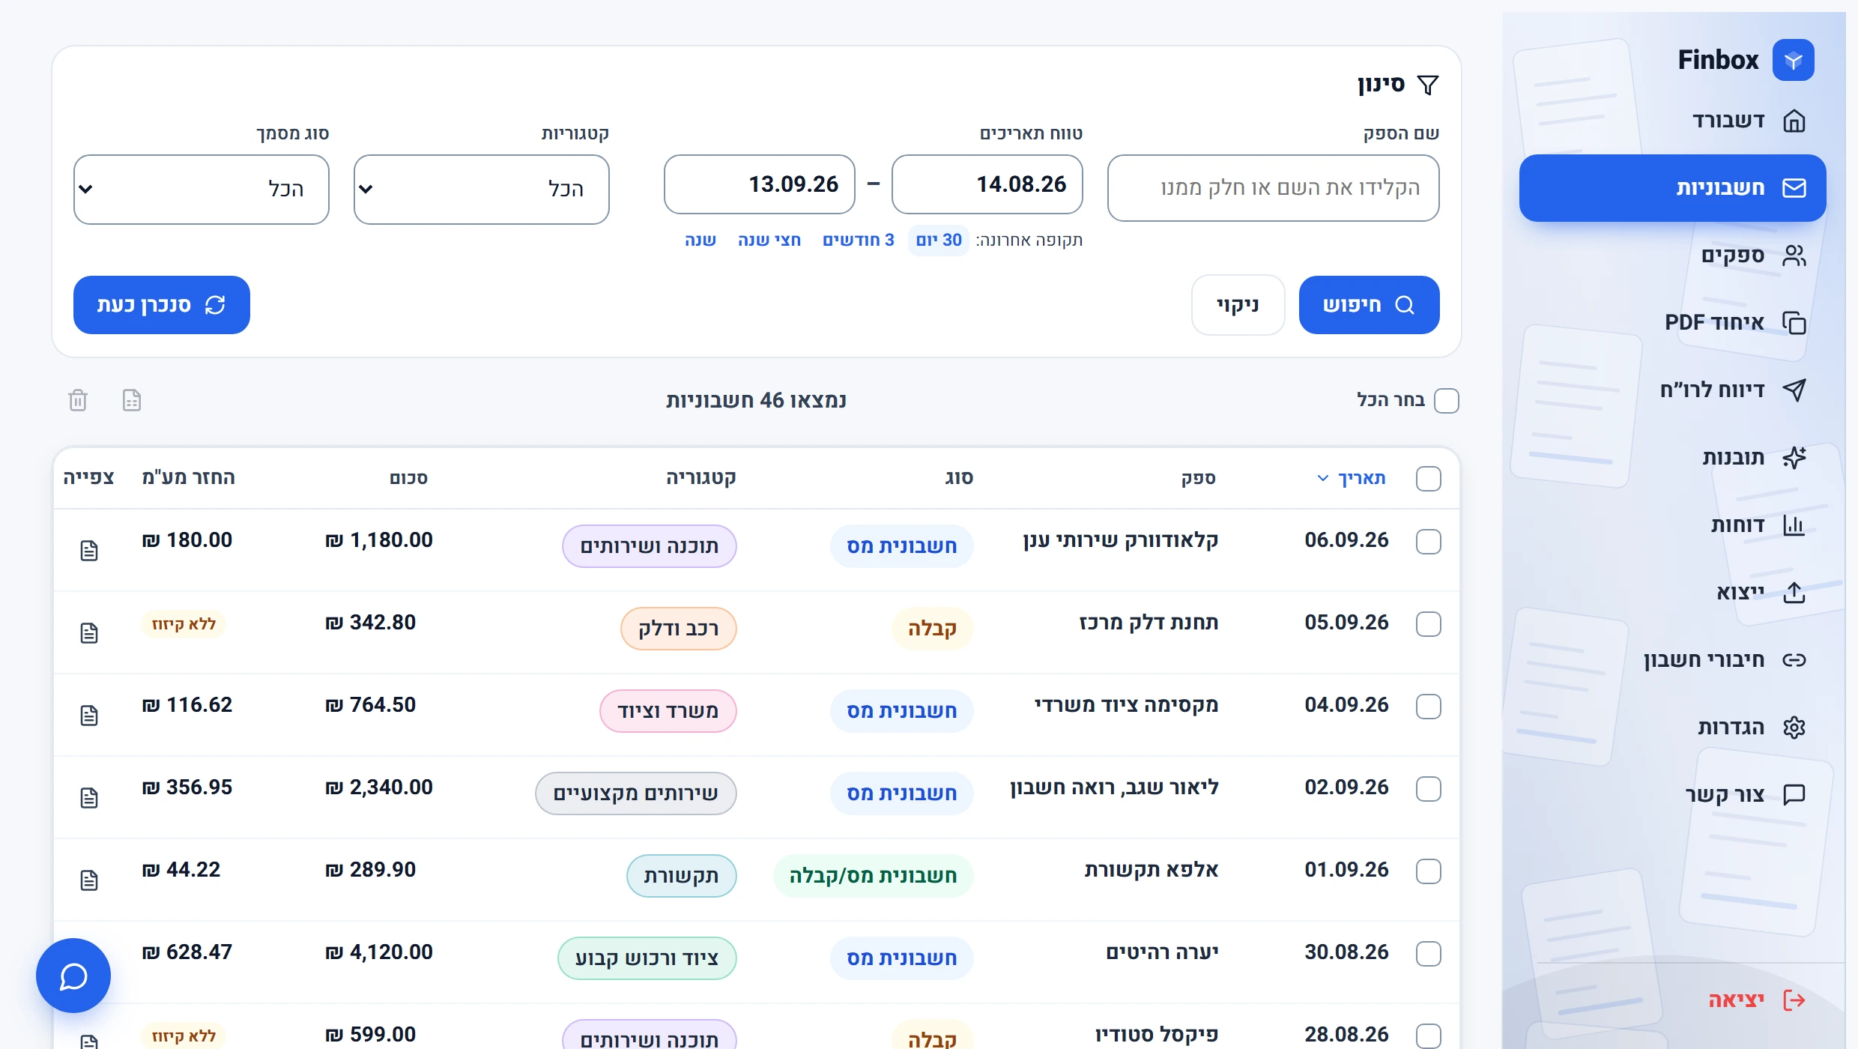1858x1049 pixels.
Task: View document for קלאודוורק שירותי ענן row
Action: 89,551
